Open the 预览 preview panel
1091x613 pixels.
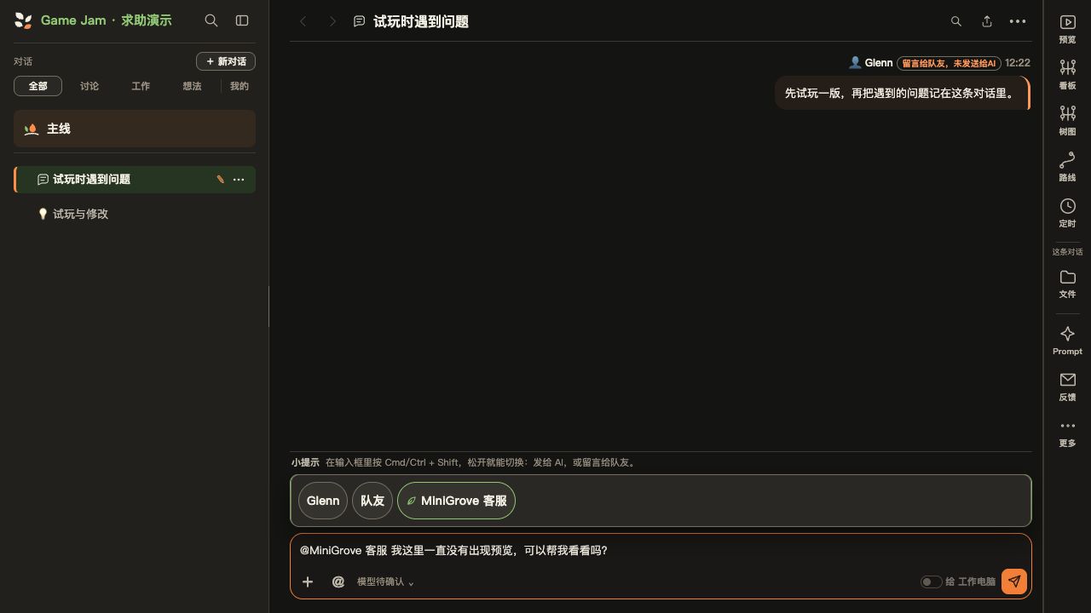[1067, 29]
